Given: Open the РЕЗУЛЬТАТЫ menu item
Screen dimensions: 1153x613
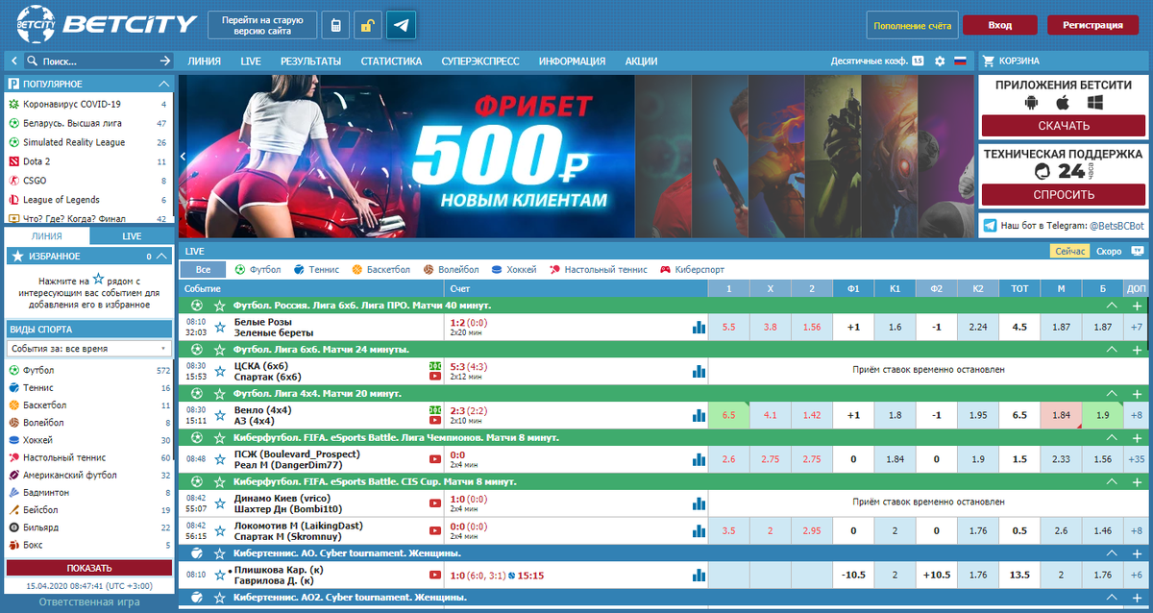Looking at the screenshot, I should point(310,61).
